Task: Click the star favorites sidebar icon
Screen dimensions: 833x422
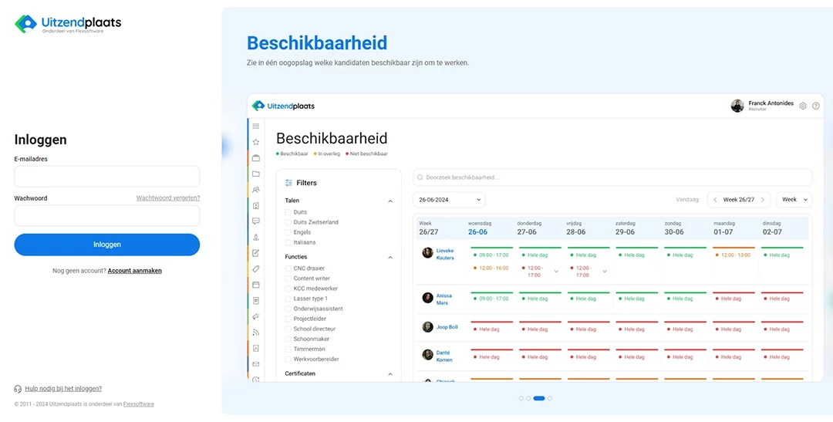Action: click(x=256, y=142)
